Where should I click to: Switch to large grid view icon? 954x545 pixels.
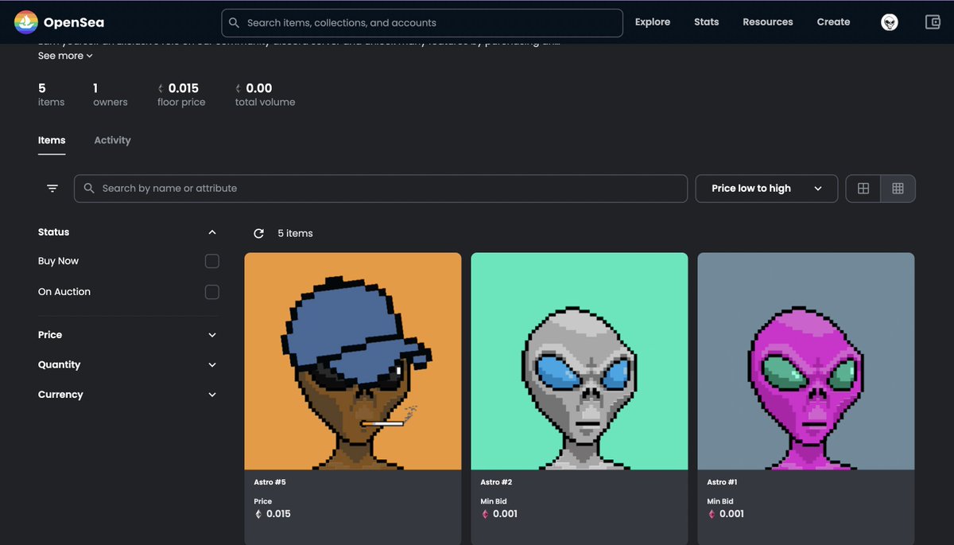click(x=863, y=189)
